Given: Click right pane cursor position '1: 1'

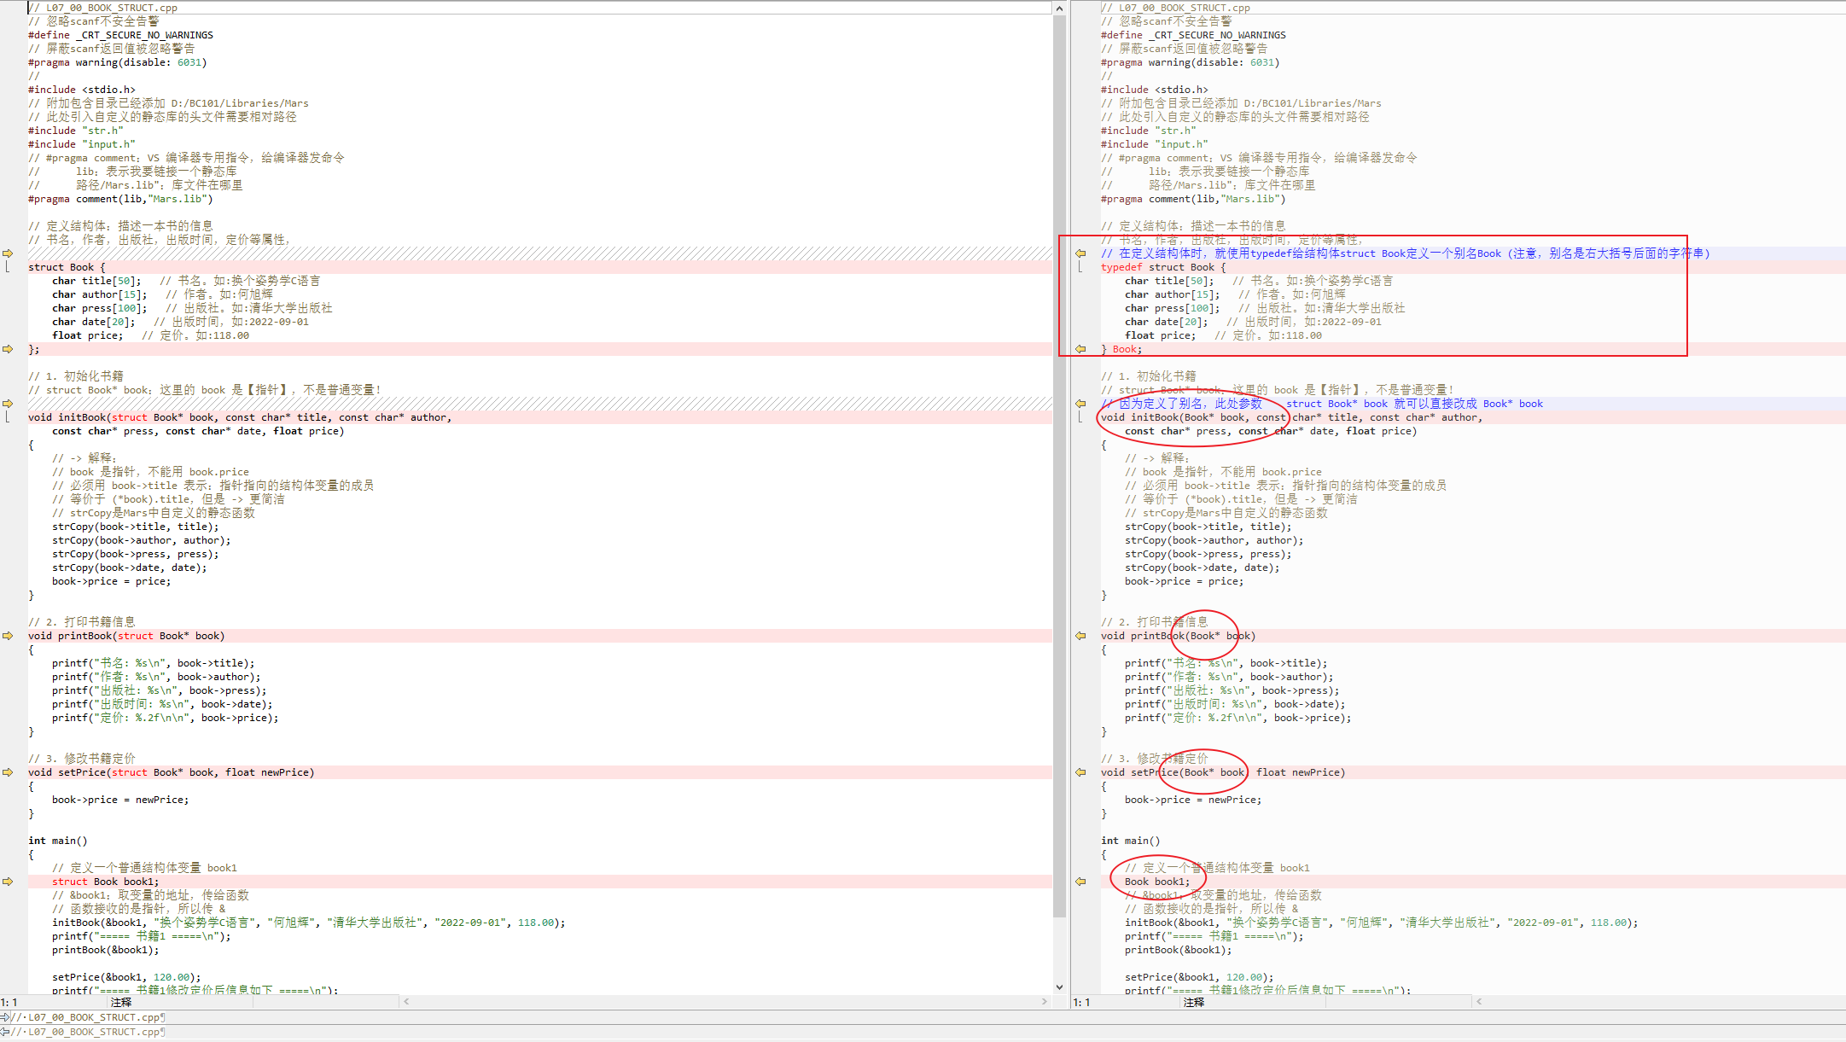Looking at the screenshot, I should pos(1082,1003).
